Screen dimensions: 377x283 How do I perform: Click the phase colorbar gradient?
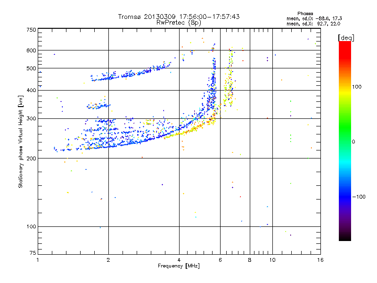click(x=345, y=141)
